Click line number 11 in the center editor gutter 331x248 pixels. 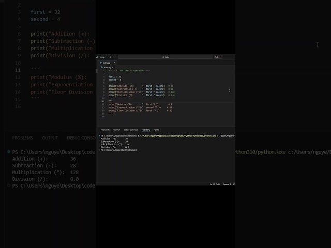click(103, 101)
